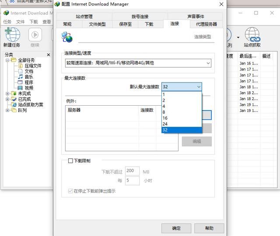Click the 队列 folder icon
Image resolution: width=280 pixels, height=236 pixels.
[14, 110]
